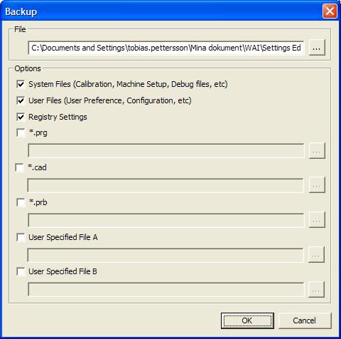Enable the *.prg checkbox
Image resolution: width=341 pixels, height=339 pixels.
point(21,132)
